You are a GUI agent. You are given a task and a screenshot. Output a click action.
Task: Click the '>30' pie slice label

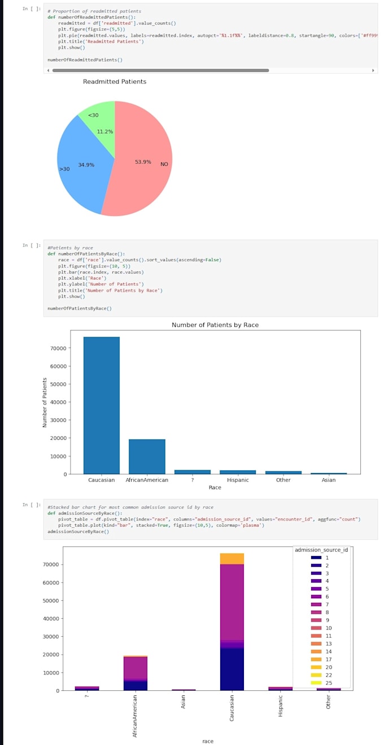(64, 169)
